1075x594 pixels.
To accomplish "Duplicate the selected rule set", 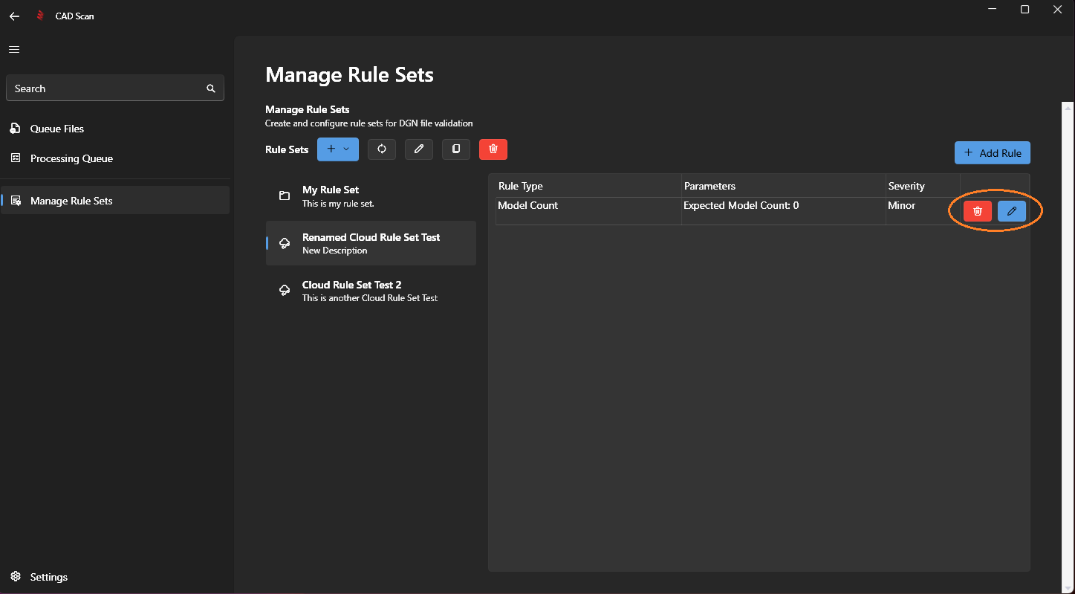I will tap(456, 149).
